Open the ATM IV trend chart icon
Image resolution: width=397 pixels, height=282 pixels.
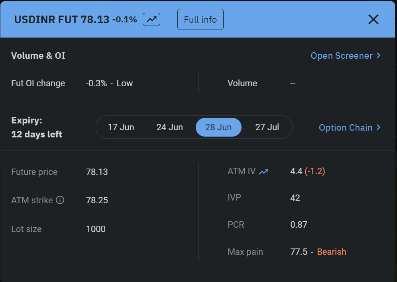pos(263,172)
